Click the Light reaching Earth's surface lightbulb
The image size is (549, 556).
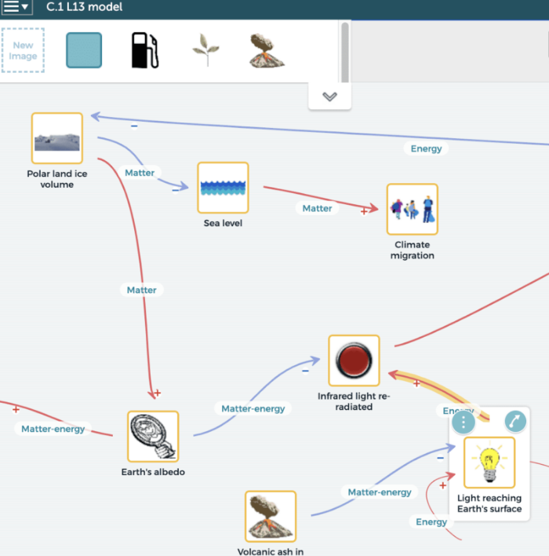(x=489, y=463)
